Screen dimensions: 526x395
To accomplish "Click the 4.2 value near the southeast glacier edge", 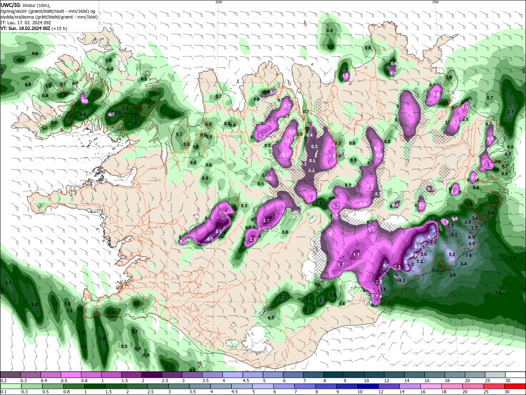I will [402, 280].
